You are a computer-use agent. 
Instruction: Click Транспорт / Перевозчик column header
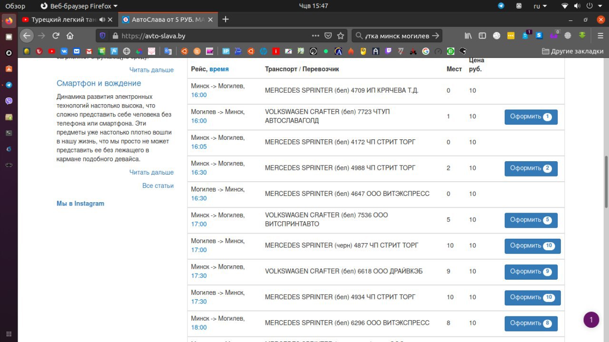[302, 69]
